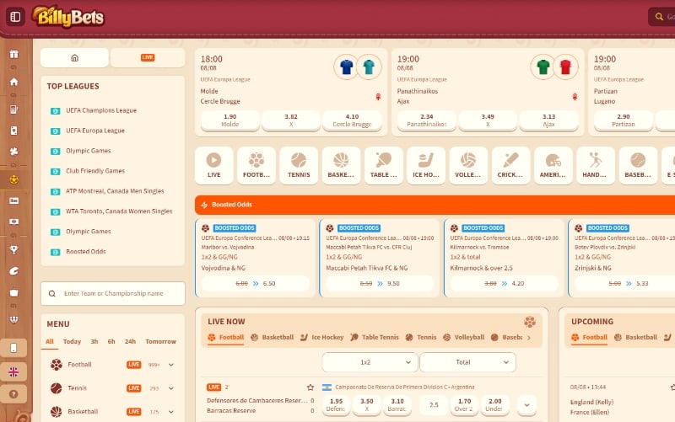The image size is (675, 422).
Task: Switch Live Now to Table Tennis tab
Action: point(375,337)
